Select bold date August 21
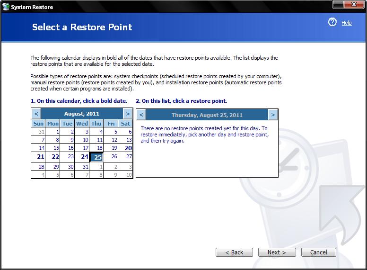 (x=41, y=157)
